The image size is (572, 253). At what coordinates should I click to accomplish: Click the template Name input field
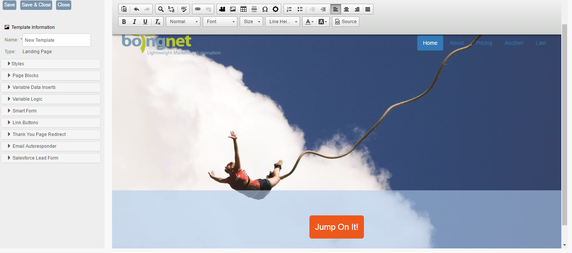tap(57, 40)
